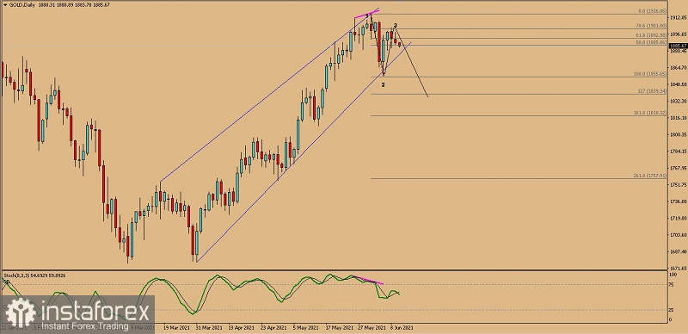Click the 13 Apr 2021 date label
This screenshot has height=334, width=688.
coord(242,327)
